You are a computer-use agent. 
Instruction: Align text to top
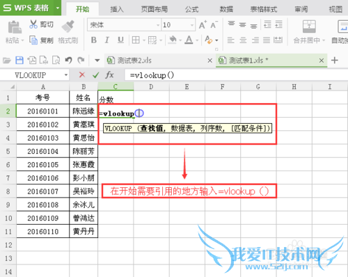(x=231, y=24)
